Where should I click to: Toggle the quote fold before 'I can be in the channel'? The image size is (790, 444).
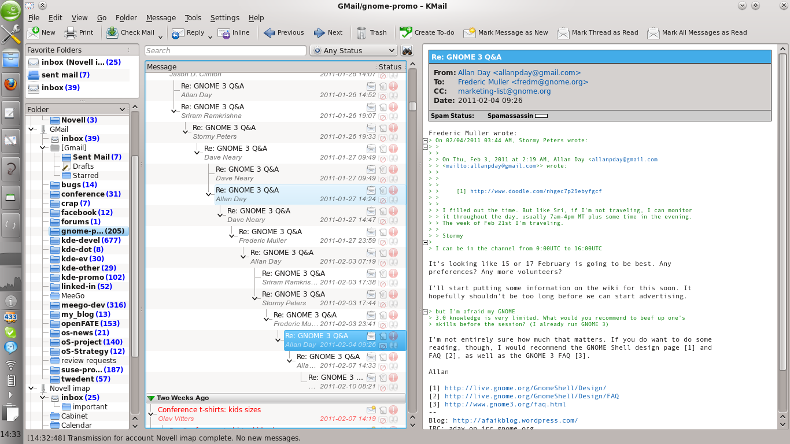(426, 243)
